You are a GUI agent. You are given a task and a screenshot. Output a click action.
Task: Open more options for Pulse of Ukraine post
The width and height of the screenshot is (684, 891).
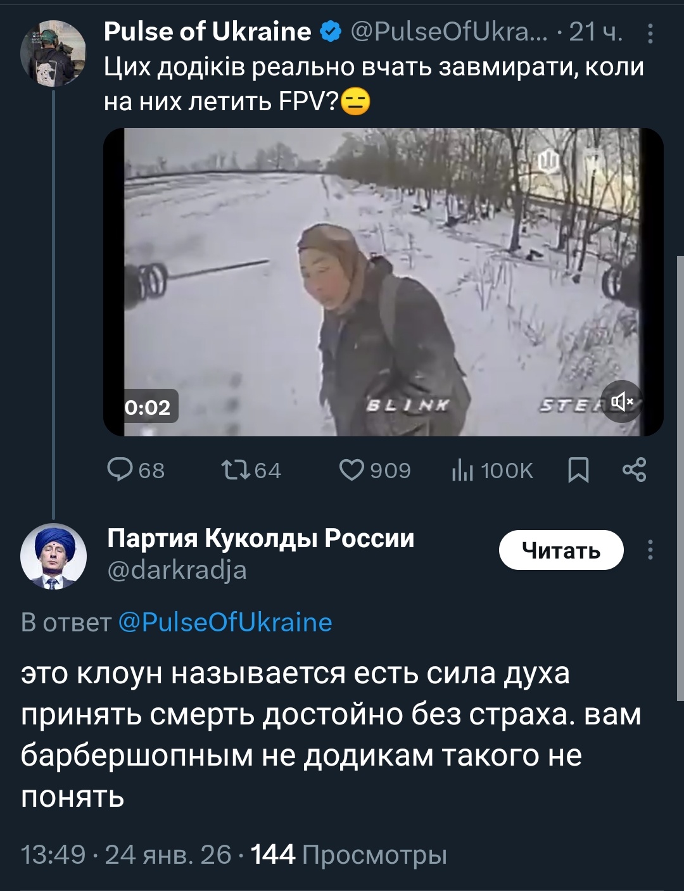(650, 33)
